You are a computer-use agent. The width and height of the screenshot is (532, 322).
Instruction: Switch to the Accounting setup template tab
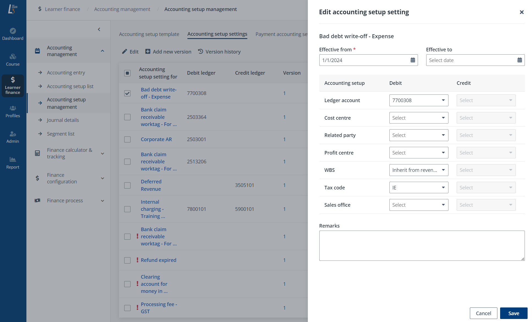(x=149, y=34)
